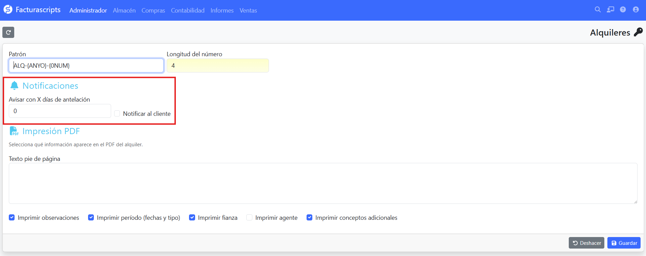Focus the Patrón input field
The image size is (646, 256).
coord(86,66)
